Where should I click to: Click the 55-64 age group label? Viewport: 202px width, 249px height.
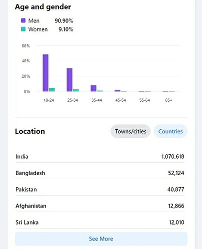coord(144,100)
